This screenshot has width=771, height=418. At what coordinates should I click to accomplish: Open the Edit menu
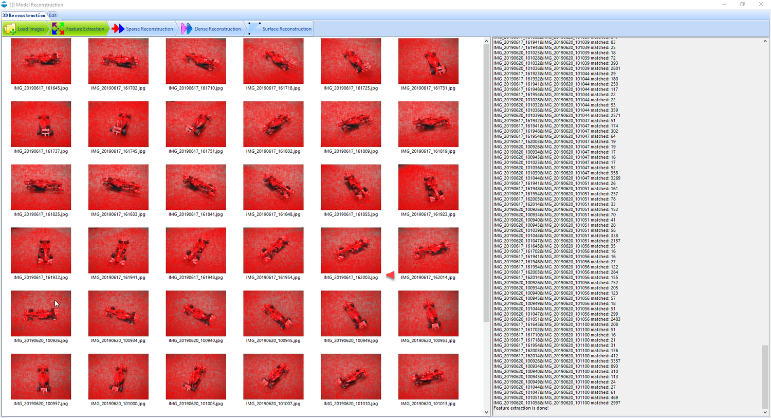click(x=53, y=15)
